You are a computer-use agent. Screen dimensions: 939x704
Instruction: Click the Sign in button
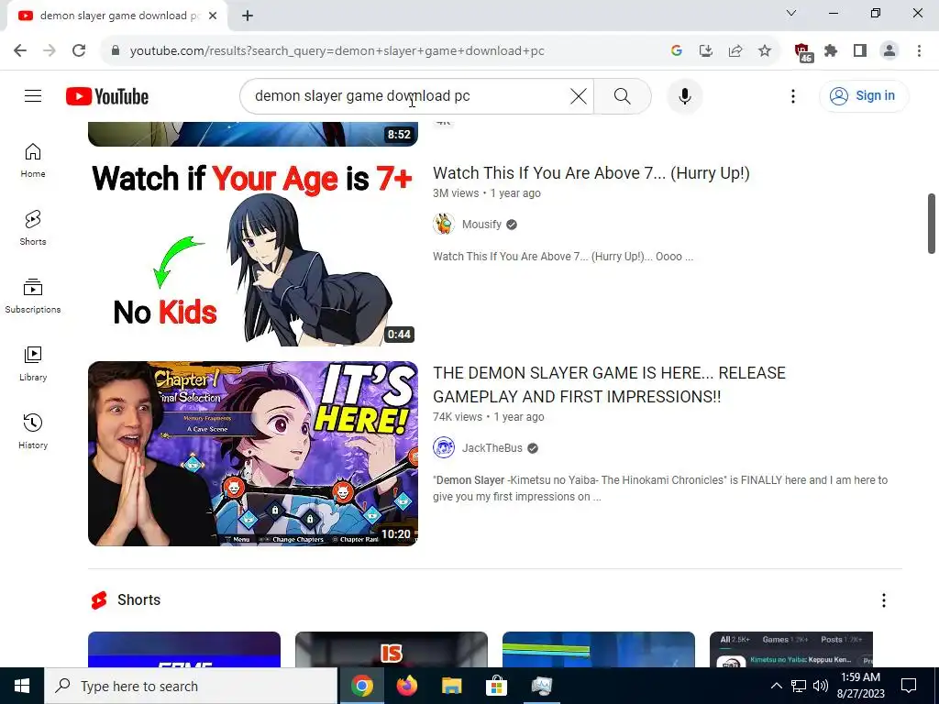(863, 95)
